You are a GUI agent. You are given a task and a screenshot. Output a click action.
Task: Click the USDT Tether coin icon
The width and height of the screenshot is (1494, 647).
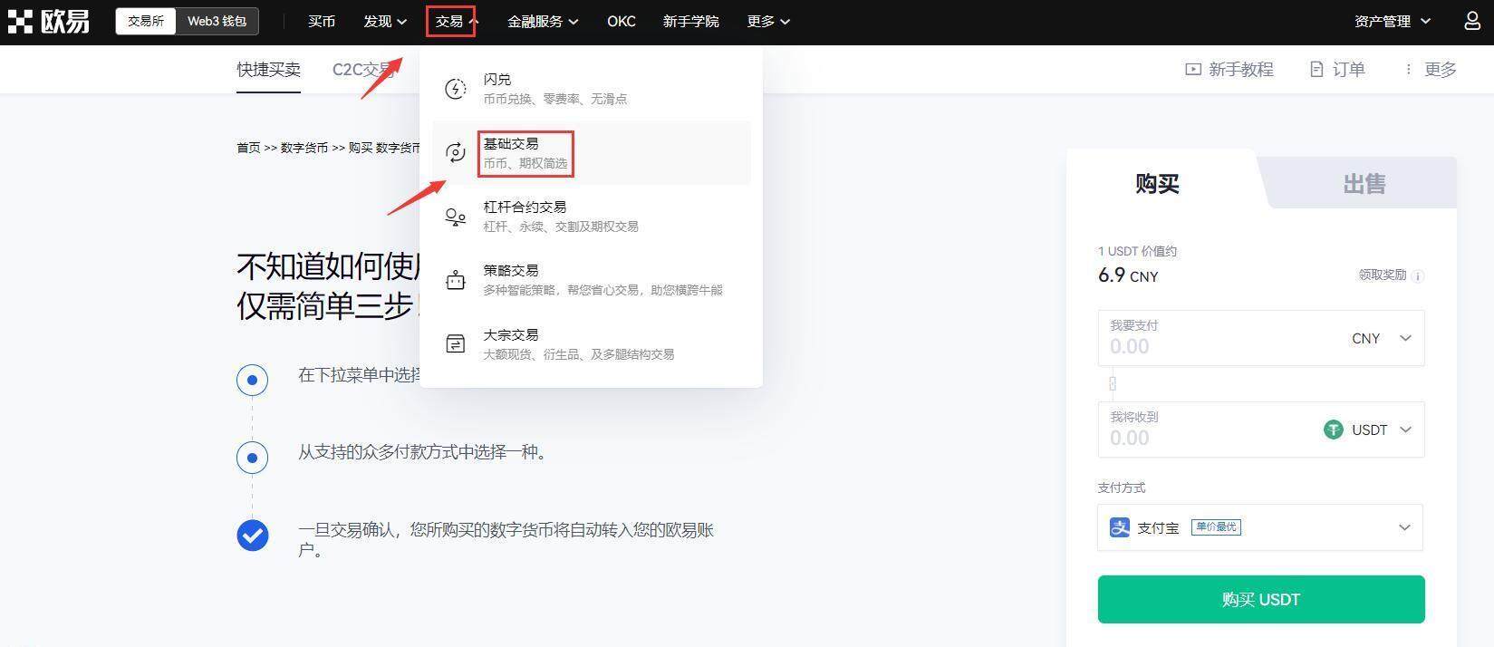(1333, 430)
